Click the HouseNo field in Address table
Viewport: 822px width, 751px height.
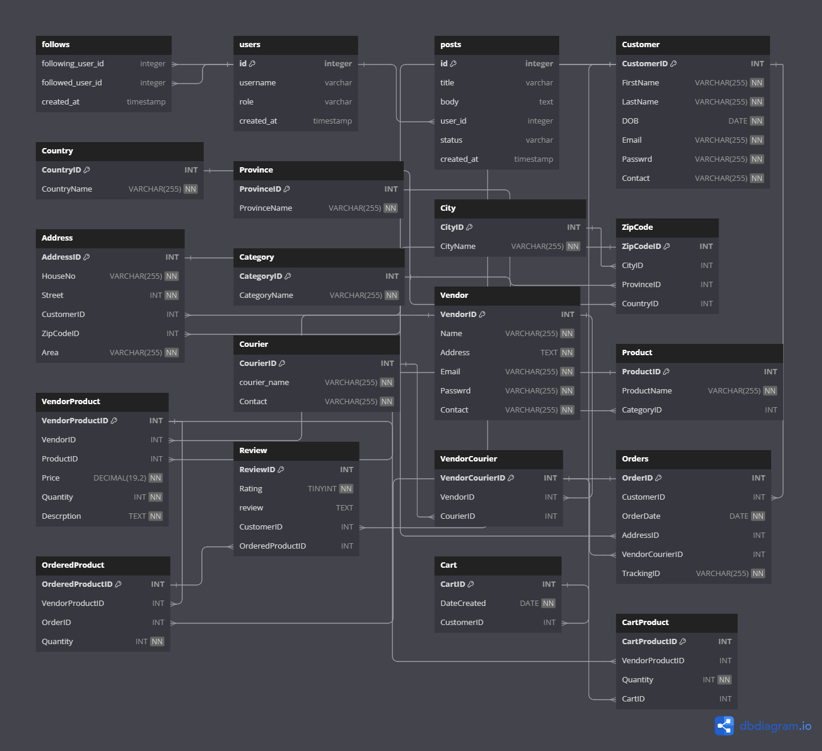110,276
